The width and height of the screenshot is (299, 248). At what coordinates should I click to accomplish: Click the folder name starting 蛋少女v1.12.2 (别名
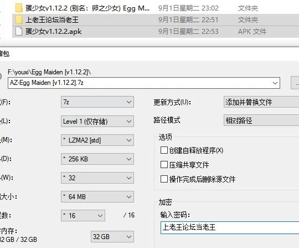click(87, 8)
